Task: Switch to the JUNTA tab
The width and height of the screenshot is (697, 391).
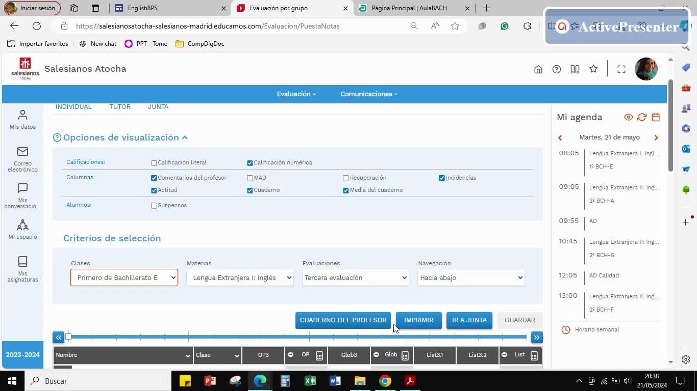Action: tap(158, 107)
